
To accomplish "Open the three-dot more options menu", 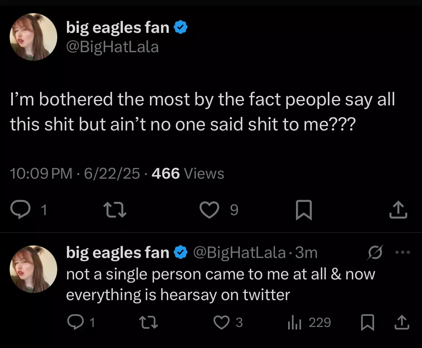I will tap(403, 252).
